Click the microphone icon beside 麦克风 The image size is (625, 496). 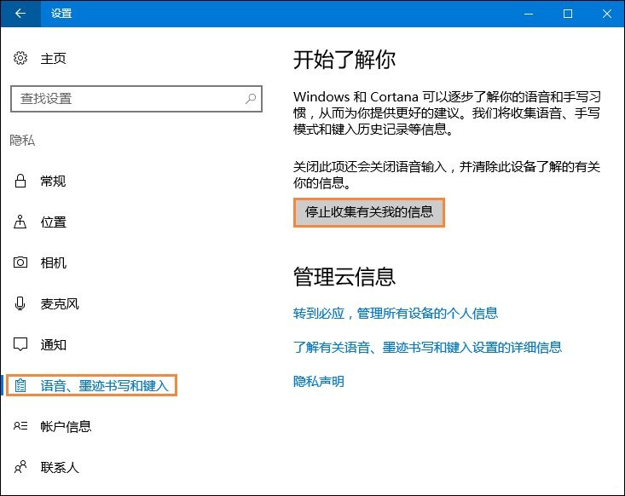click(20, 303)
